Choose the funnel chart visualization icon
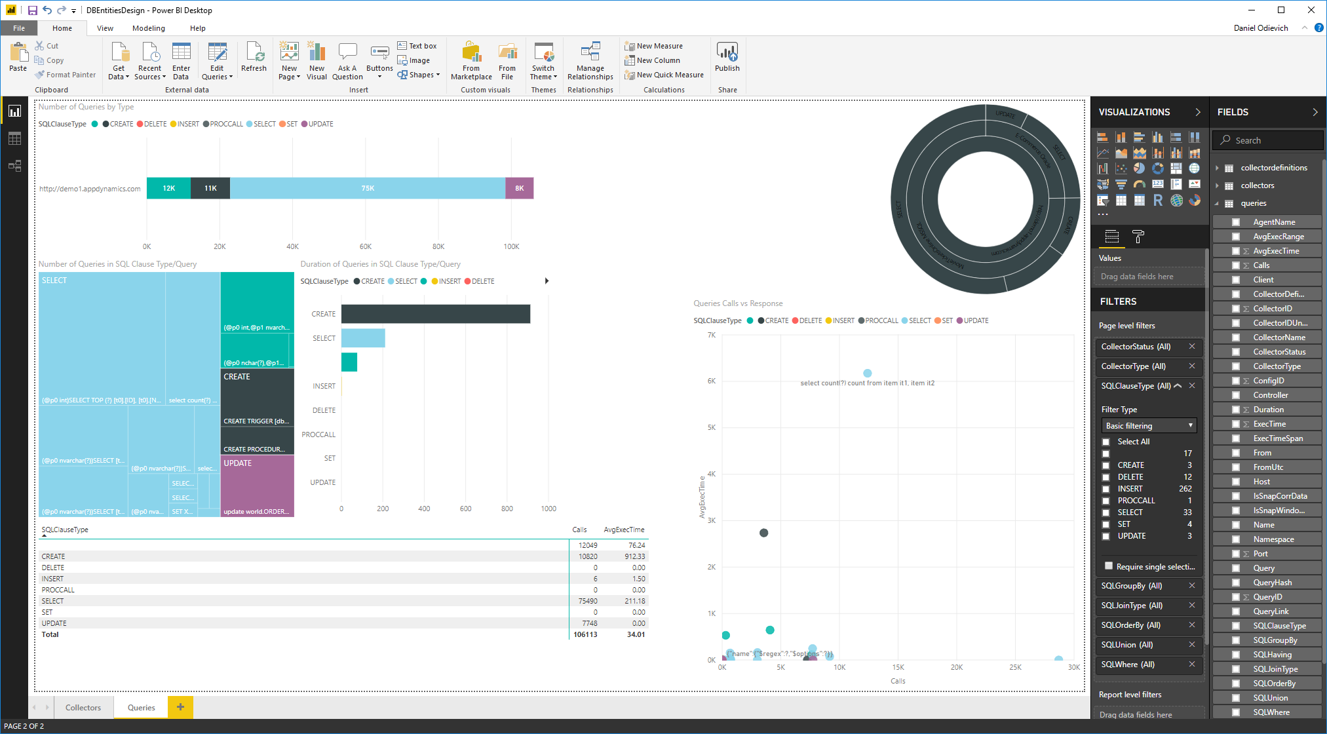 click(x=1121, y=185)
